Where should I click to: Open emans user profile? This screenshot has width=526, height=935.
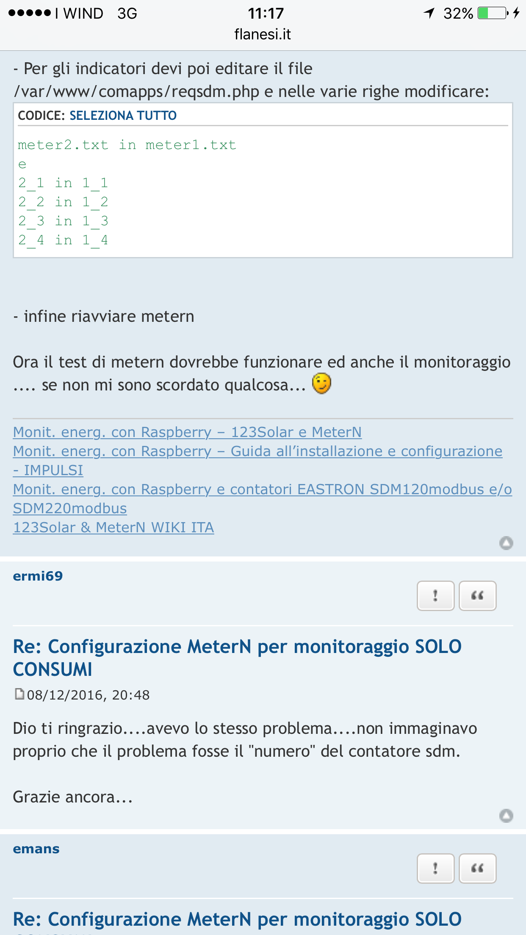(36, 849)
